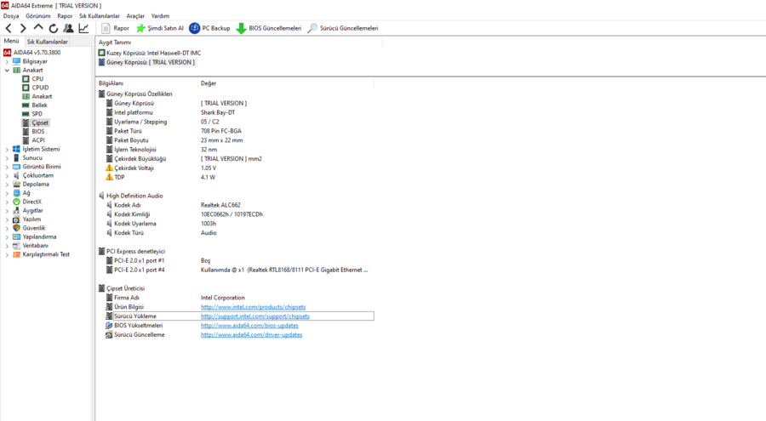Select the Intel platformu row
766x421 pixels.
click(239, 113)
